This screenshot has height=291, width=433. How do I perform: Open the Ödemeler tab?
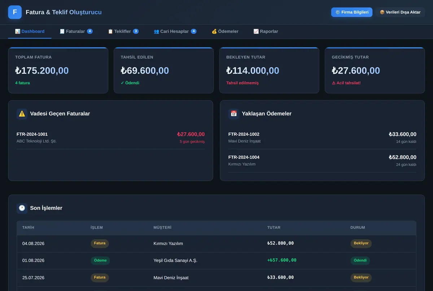click(x=225, y=31)
